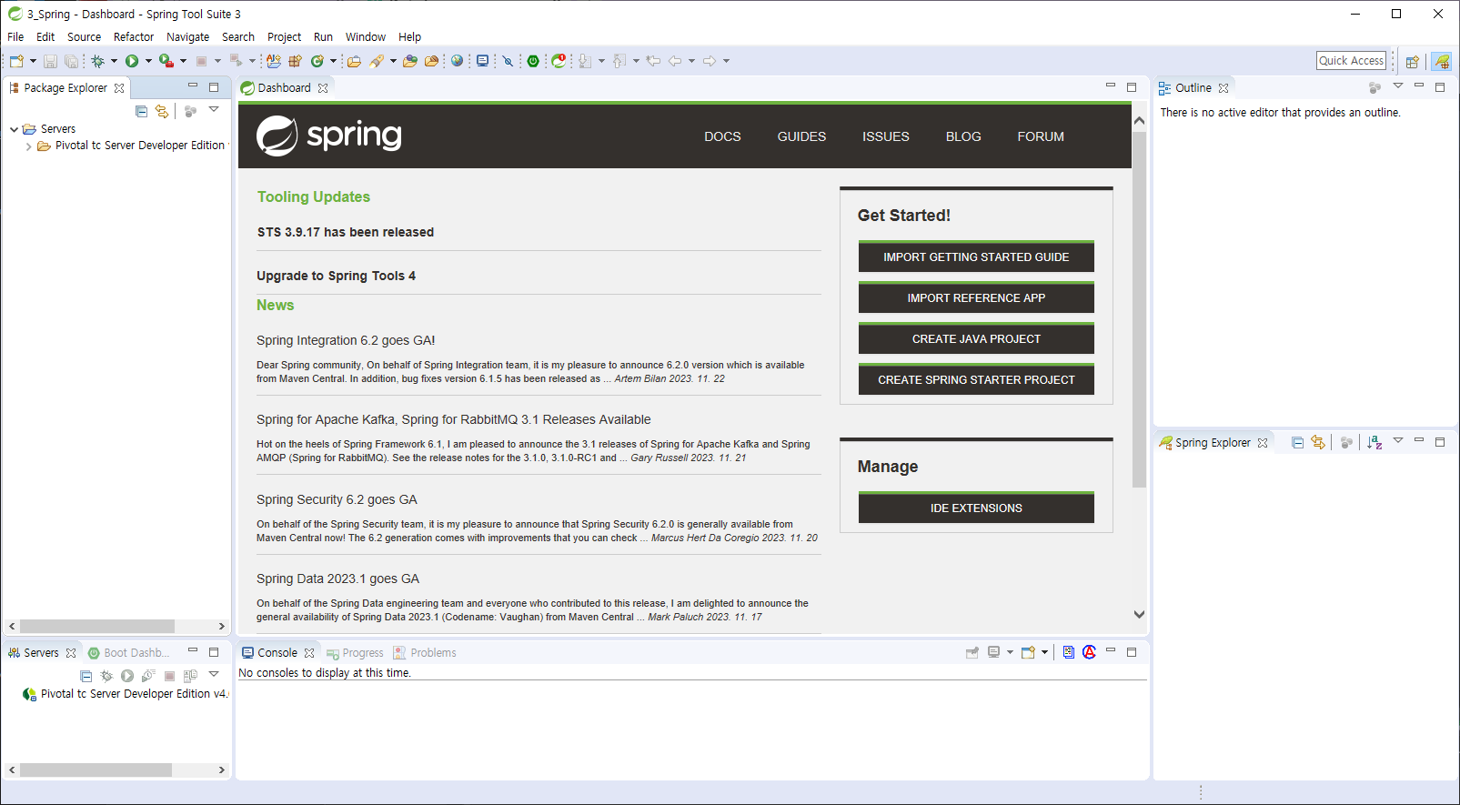Click the Back navigation arrow in toolbar
The width and height of the screenshot is (1460, 805).
(675, 61)
